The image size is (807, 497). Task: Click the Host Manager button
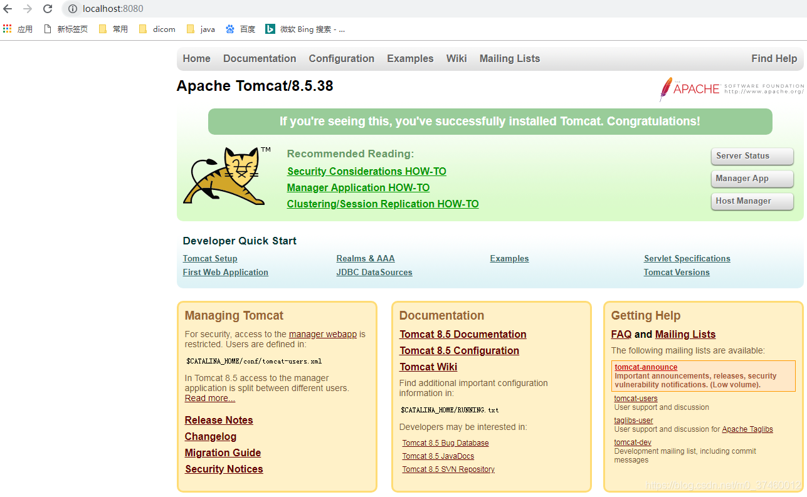click(752, 201)
